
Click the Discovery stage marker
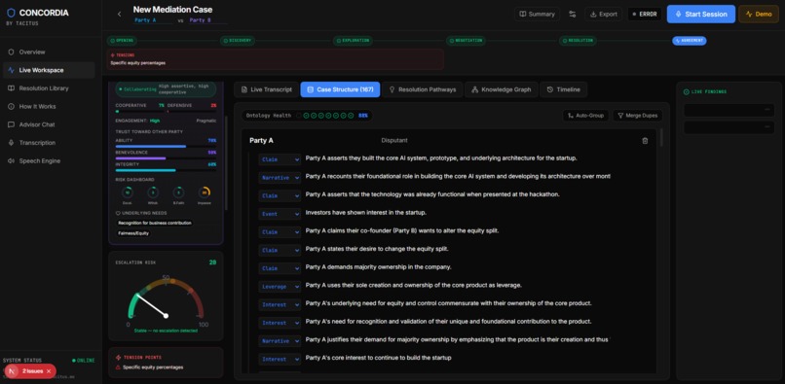click(x=238, y=41)
